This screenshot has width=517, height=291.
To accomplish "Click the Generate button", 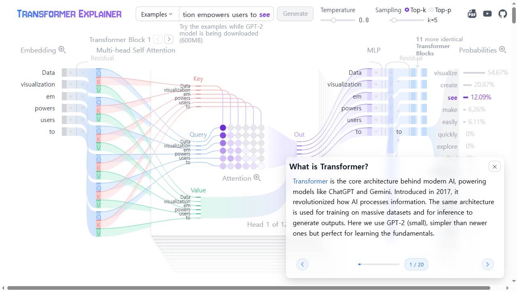I will (x=295, y=14).
